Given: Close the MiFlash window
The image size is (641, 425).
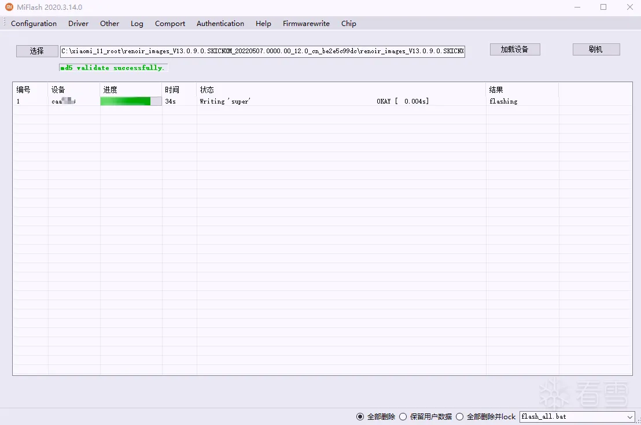Looking at the screenshot, I should (630, 7).
